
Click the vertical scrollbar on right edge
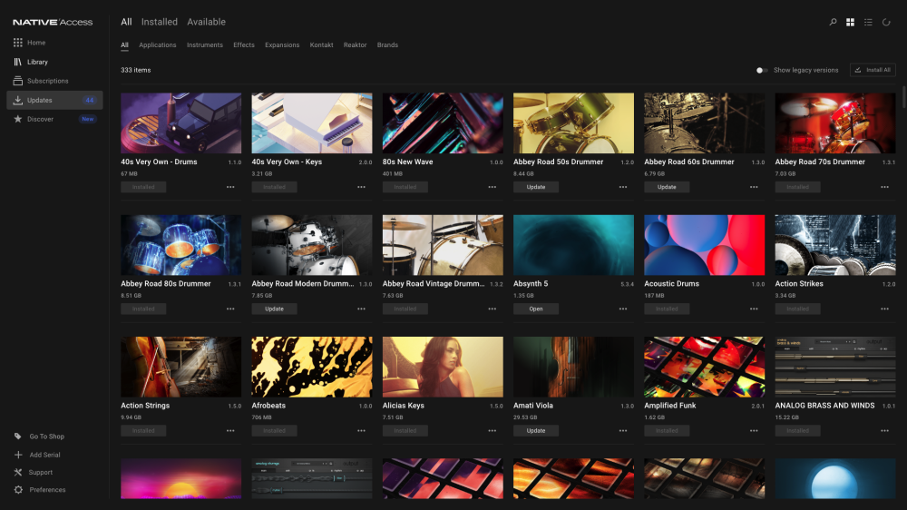[x=903, y=97]
